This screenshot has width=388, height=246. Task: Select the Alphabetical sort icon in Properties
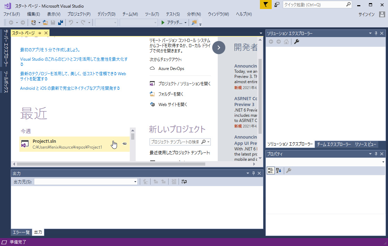coord(279,170)
